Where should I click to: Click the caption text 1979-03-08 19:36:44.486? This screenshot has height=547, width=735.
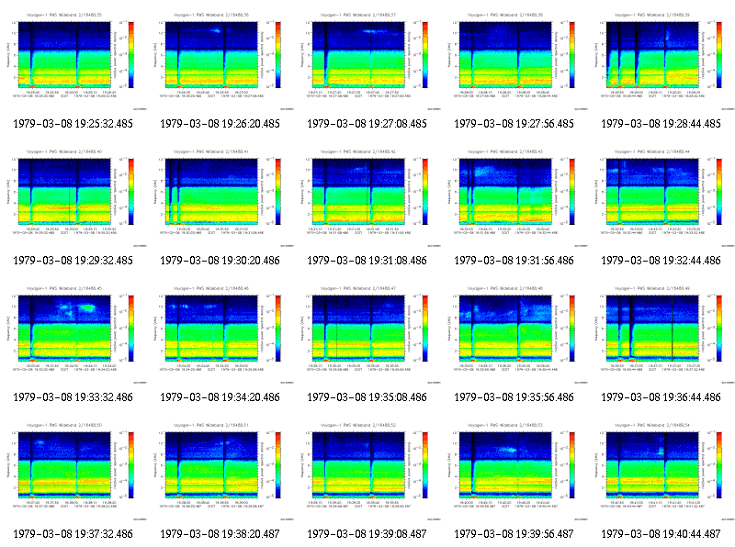[x=661, y=397]
